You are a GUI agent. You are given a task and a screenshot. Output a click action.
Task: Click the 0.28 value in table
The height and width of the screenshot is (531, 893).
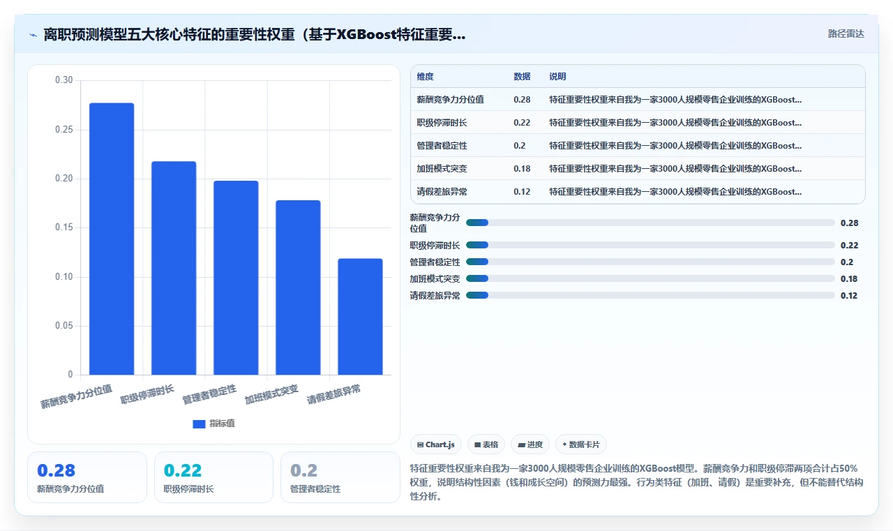point(522,99)
